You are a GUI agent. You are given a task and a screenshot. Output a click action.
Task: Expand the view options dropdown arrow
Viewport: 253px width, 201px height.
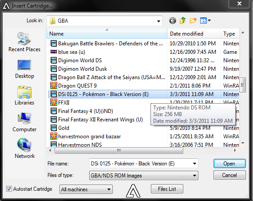tap(209, 20)
